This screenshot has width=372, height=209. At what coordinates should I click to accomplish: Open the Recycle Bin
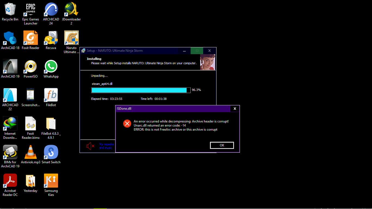point(10,9)
